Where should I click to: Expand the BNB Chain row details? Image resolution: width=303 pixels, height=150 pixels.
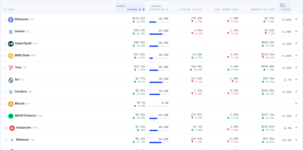[296, 55]
